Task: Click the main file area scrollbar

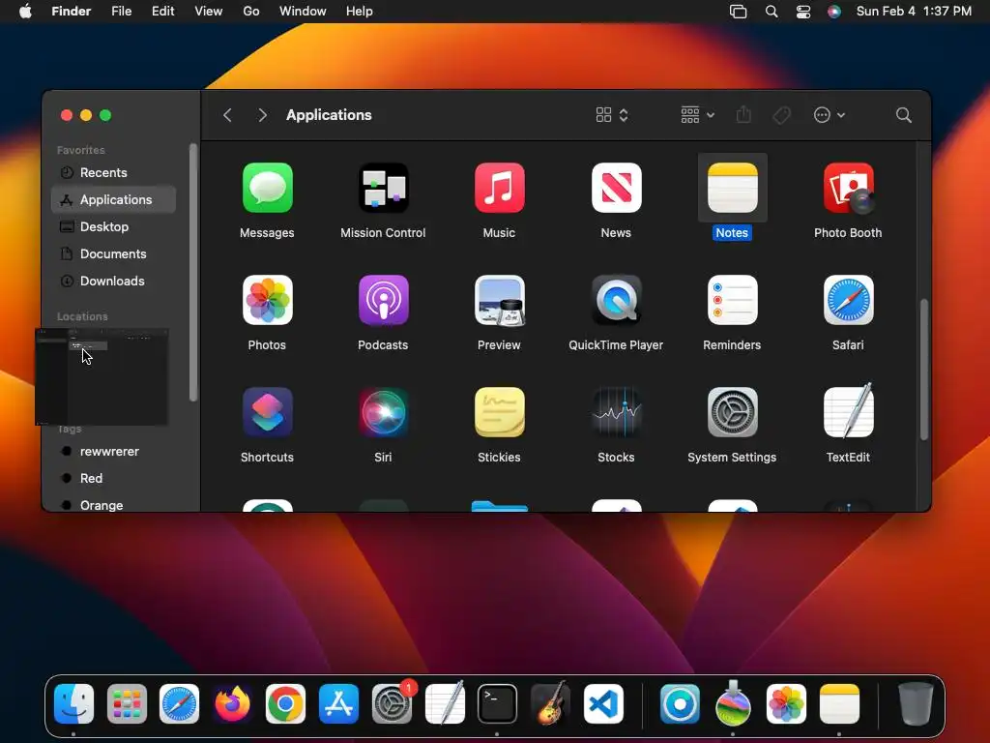Action: 923,370
